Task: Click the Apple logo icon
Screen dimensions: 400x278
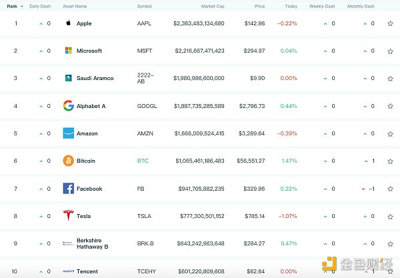Action: (x=68, y=23)
